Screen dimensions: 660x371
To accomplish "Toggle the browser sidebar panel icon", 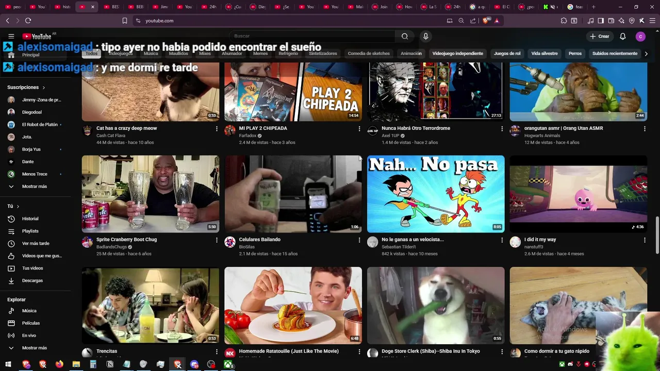I will 601,21.
